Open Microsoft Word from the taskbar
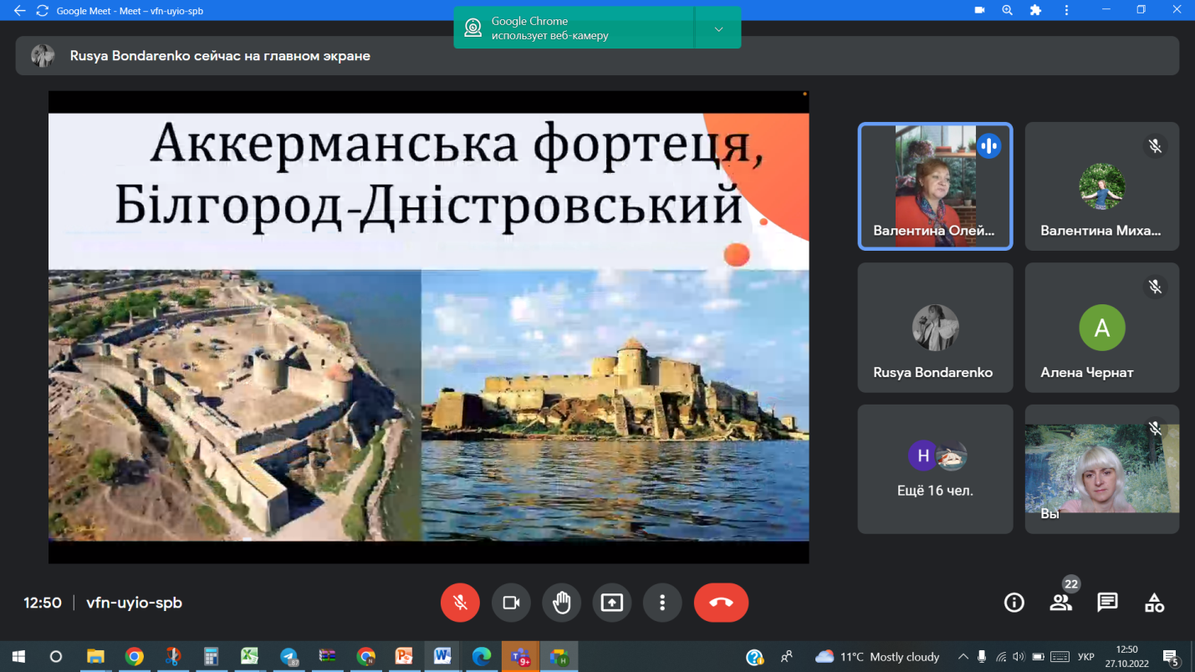 [442, 657]
